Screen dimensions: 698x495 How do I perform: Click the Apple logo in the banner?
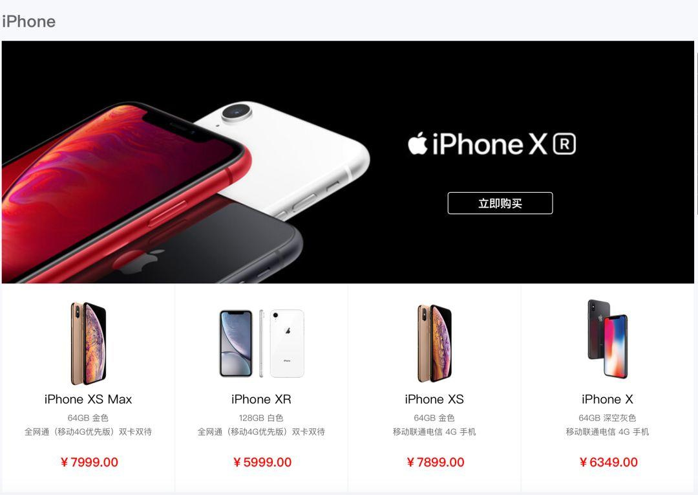[x=418, y=144]
